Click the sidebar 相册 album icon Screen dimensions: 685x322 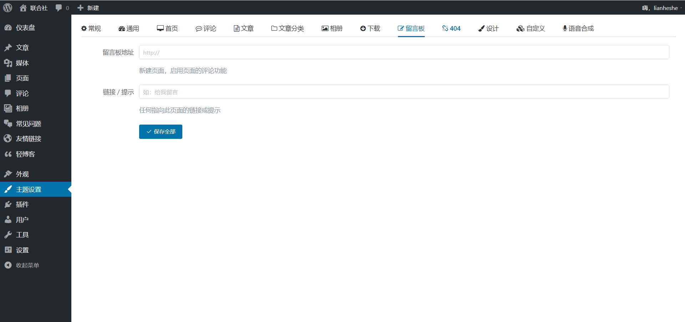8,108
